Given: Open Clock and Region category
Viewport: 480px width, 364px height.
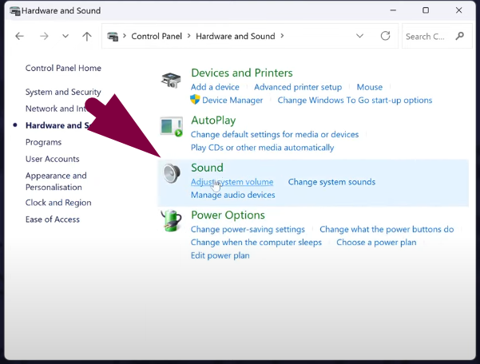Looking at the screenshot, I should coord(58,203).
